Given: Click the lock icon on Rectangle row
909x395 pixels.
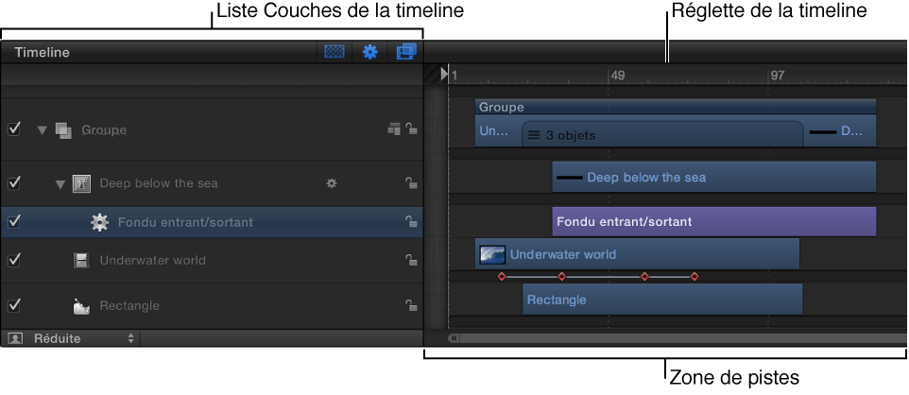Looking at the screenshot, I should click(411, 305).
